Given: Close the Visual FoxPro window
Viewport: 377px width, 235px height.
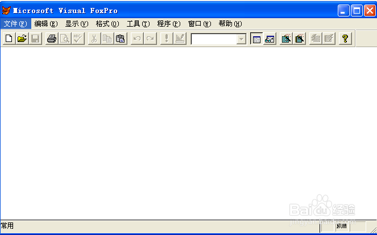Looking at the screenshot, I should 370,11.
